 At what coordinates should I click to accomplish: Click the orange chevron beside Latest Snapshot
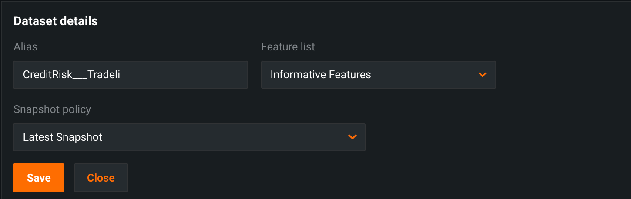tap(352, 137)
